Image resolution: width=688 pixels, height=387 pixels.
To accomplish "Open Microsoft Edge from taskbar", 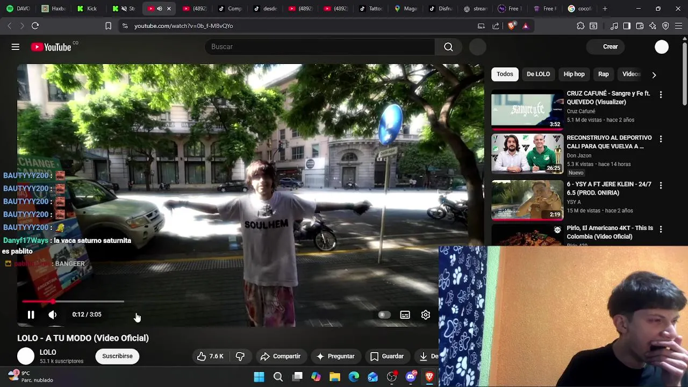I will pos(354,377).
